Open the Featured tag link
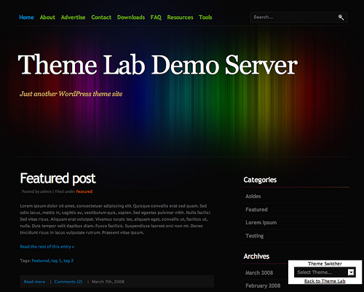This screenshot has height=292, width=364. pos(40,261)
